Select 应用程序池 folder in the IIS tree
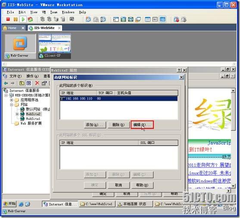This screenshot has height=218, width=240. [29, 100]
